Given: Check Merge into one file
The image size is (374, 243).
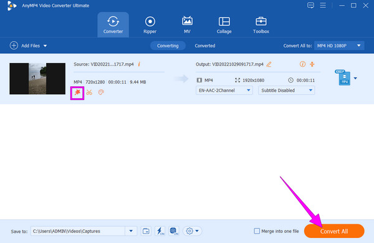Looking at the screenshot, I should (x=257, y=231).
